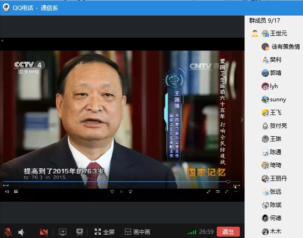Click the video progress slider handle
Viewport: 303px width, 238px height.
click(228, 182)
